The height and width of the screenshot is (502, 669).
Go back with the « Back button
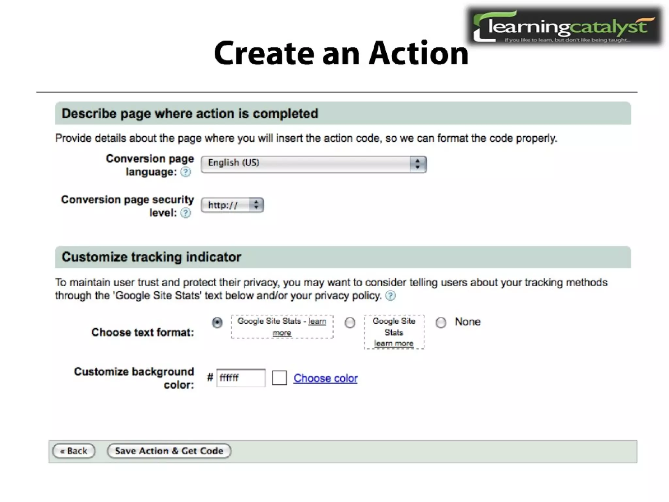(74, 451)
